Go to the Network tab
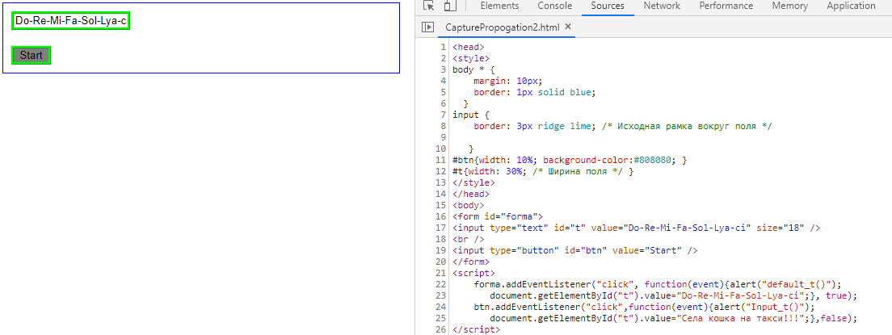The height and width of the screenshot is (335, 892). coord(661,6)
